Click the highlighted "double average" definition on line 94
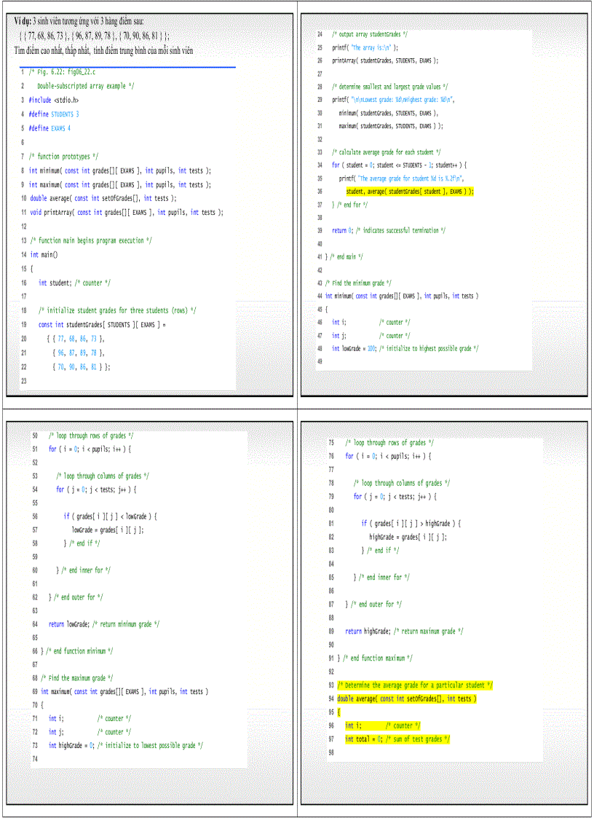This screenshot has height=818, width=594. click(402, 699)
